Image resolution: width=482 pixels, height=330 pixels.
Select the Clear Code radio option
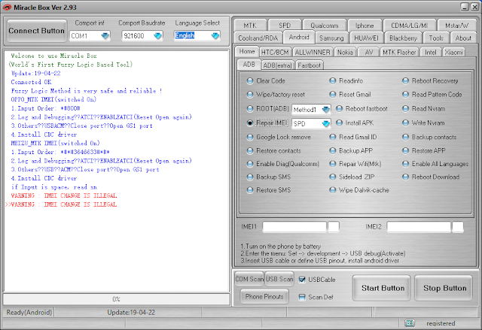tap(250, 81)
